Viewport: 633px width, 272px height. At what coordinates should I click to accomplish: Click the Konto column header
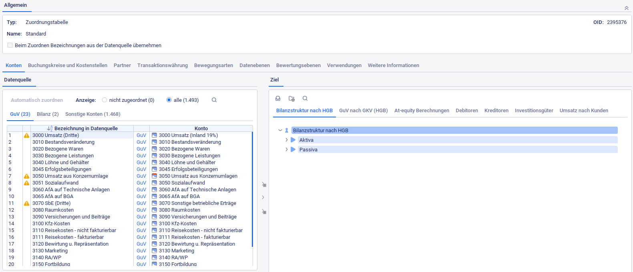(201, 128)
